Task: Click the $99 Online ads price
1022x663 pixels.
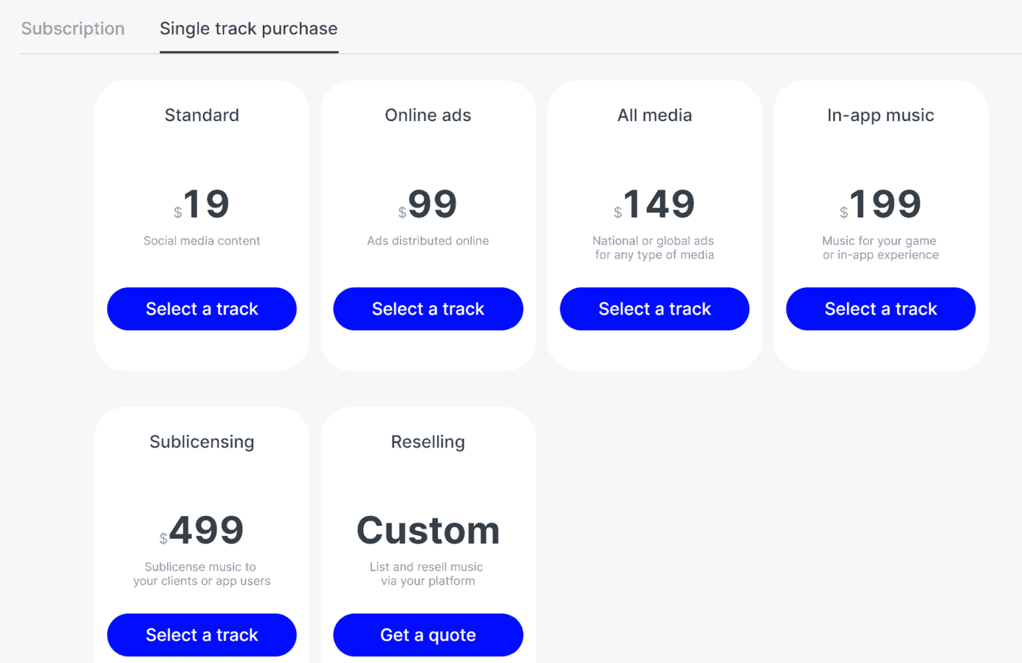Action: pyautogui.click(x=428, y=205)
